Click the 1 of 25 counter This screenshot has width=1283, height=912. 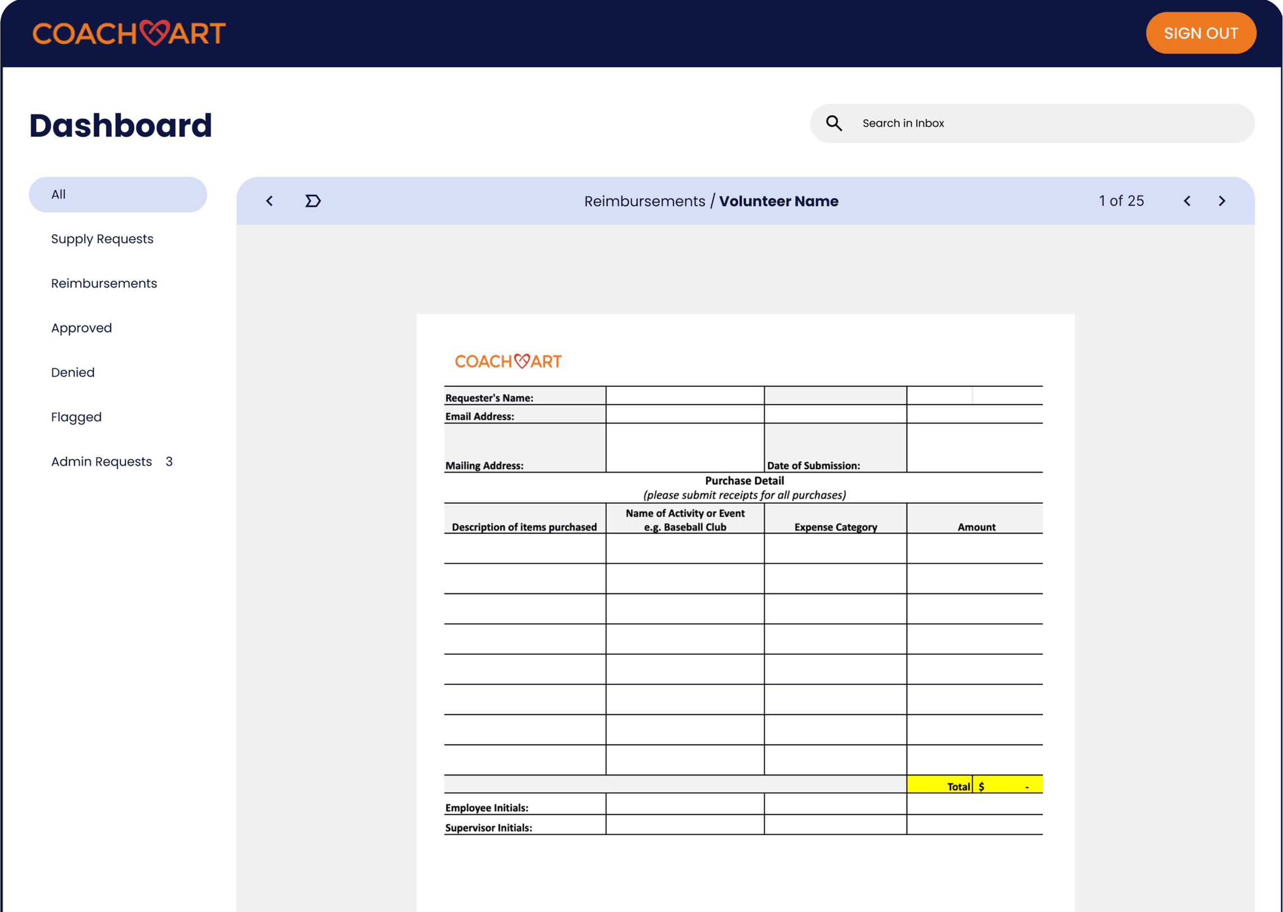(x=1121, y=201)
